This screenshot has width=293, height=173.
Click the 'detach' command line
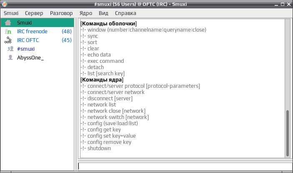click(x=92, y=67)
